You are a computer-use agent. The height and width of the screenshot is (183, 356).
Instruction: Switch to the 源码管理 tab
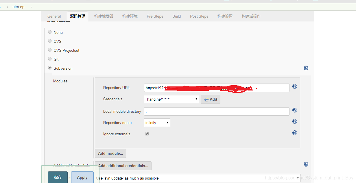point(78,16)
